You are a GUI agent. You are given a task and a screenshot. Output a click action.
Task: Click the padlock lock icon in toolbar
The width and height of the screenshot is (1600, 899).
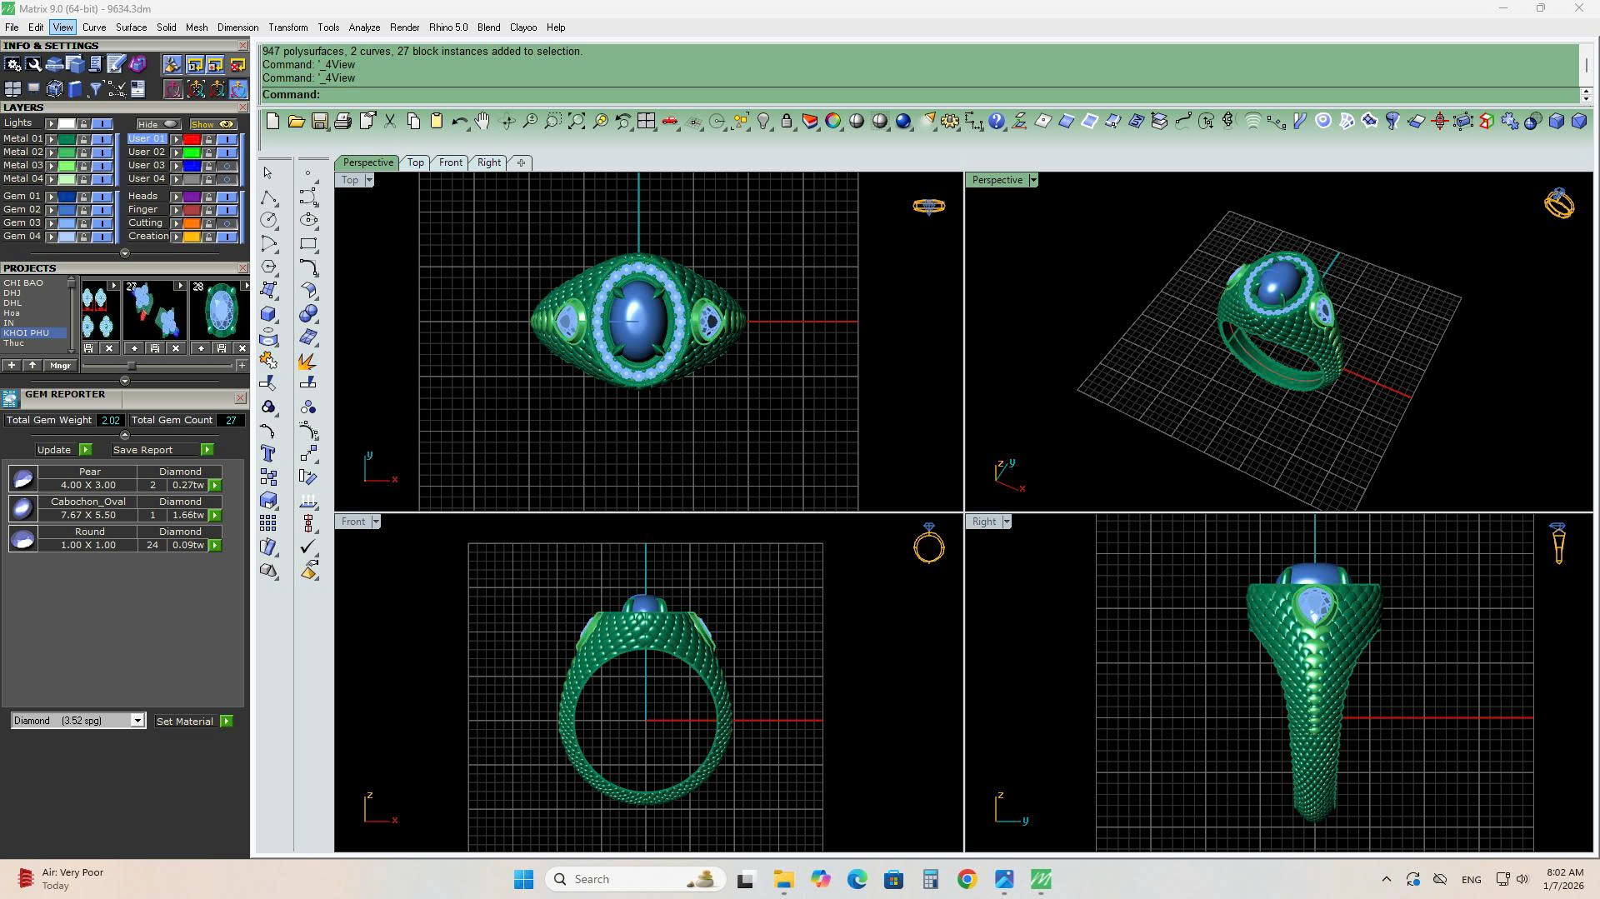coord(787,122)
